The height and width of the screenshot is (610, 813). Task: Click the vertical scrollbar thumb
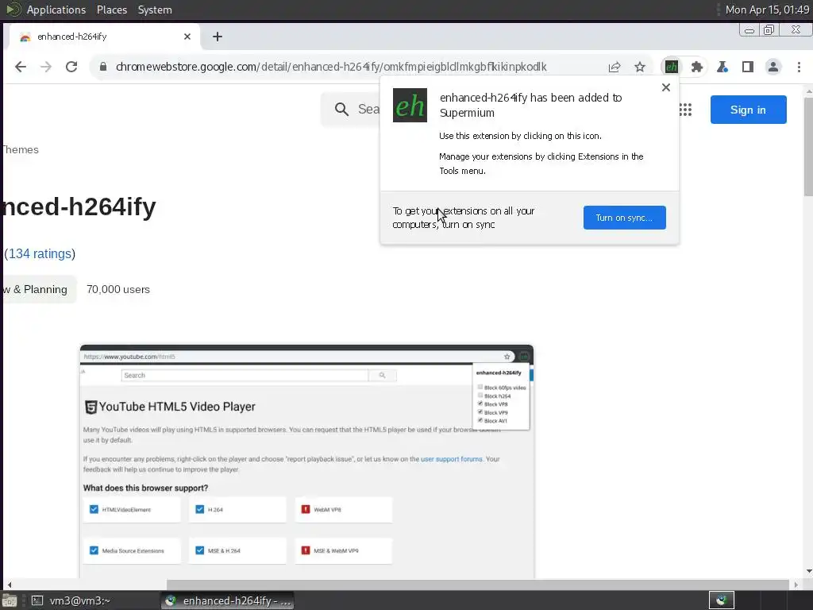pyautogui.click(x=808, y=146)
